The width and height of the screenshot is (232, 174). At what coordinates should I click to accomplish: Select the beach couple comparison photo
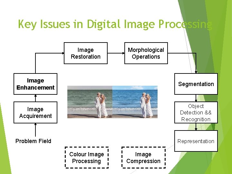point(112,102)
